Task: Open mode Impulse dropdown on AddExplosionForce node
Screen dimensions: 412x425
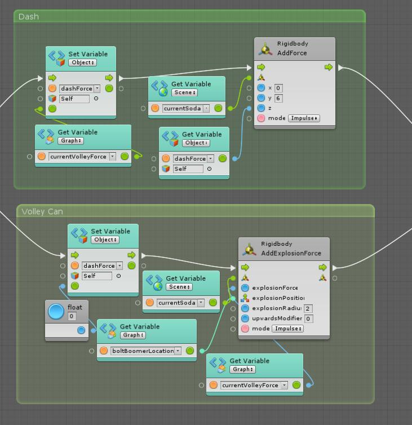Action: tap(287, 329)
